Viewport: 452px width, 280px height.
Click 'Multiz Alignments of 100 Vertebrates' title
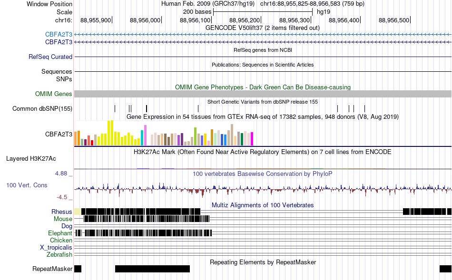263,205
